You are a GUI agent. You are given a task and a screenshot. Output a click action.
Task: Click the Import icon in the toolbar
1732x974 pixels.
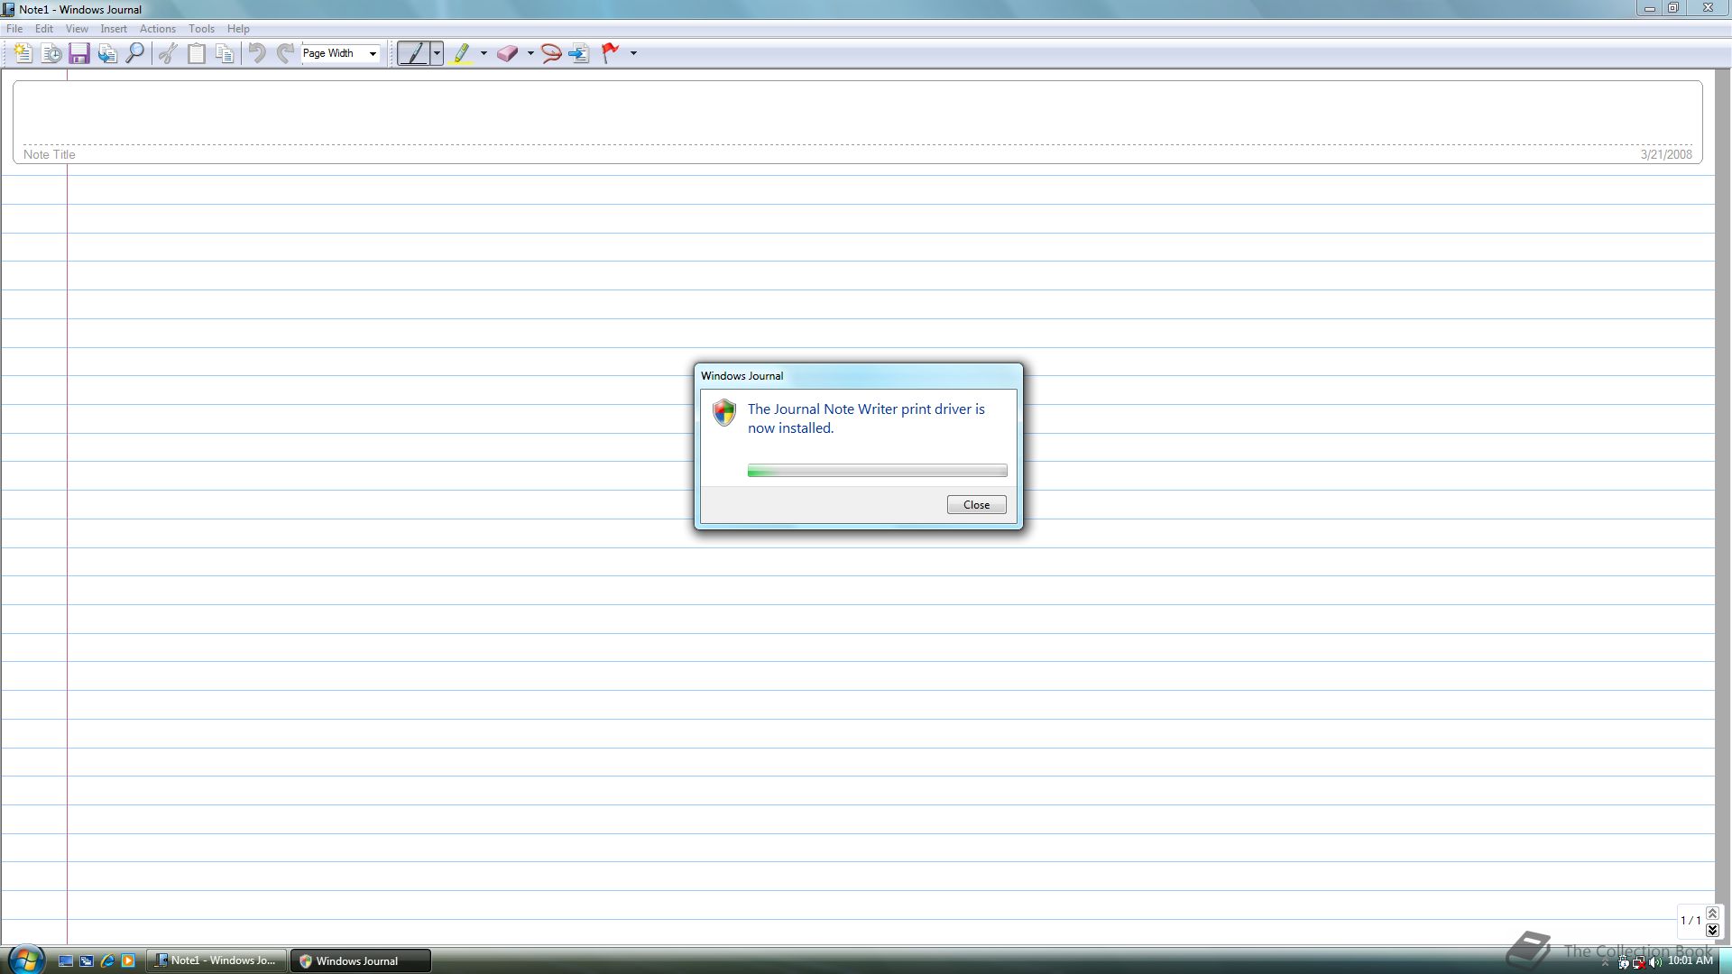coord(107,53)
